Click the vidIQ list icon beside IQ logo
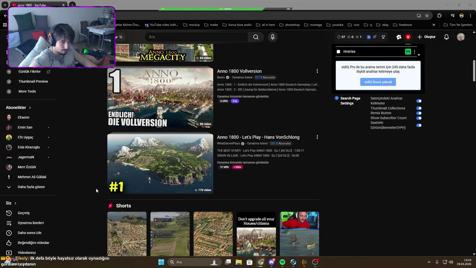The image size is (476, 268). [374, 37]
